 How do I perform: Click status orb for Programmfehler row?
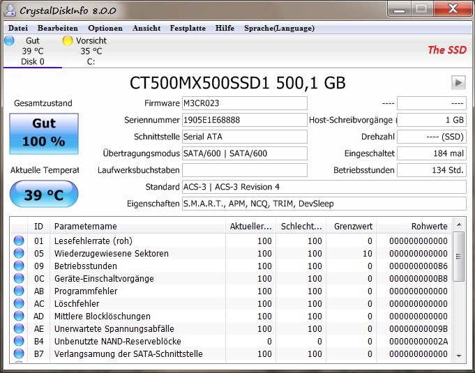point(19,291)
